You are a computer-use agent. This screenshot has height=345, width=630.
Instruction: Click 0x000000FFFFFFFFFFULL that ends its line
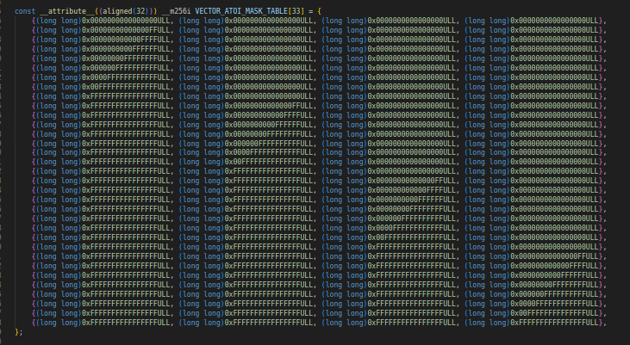point(554,294)
